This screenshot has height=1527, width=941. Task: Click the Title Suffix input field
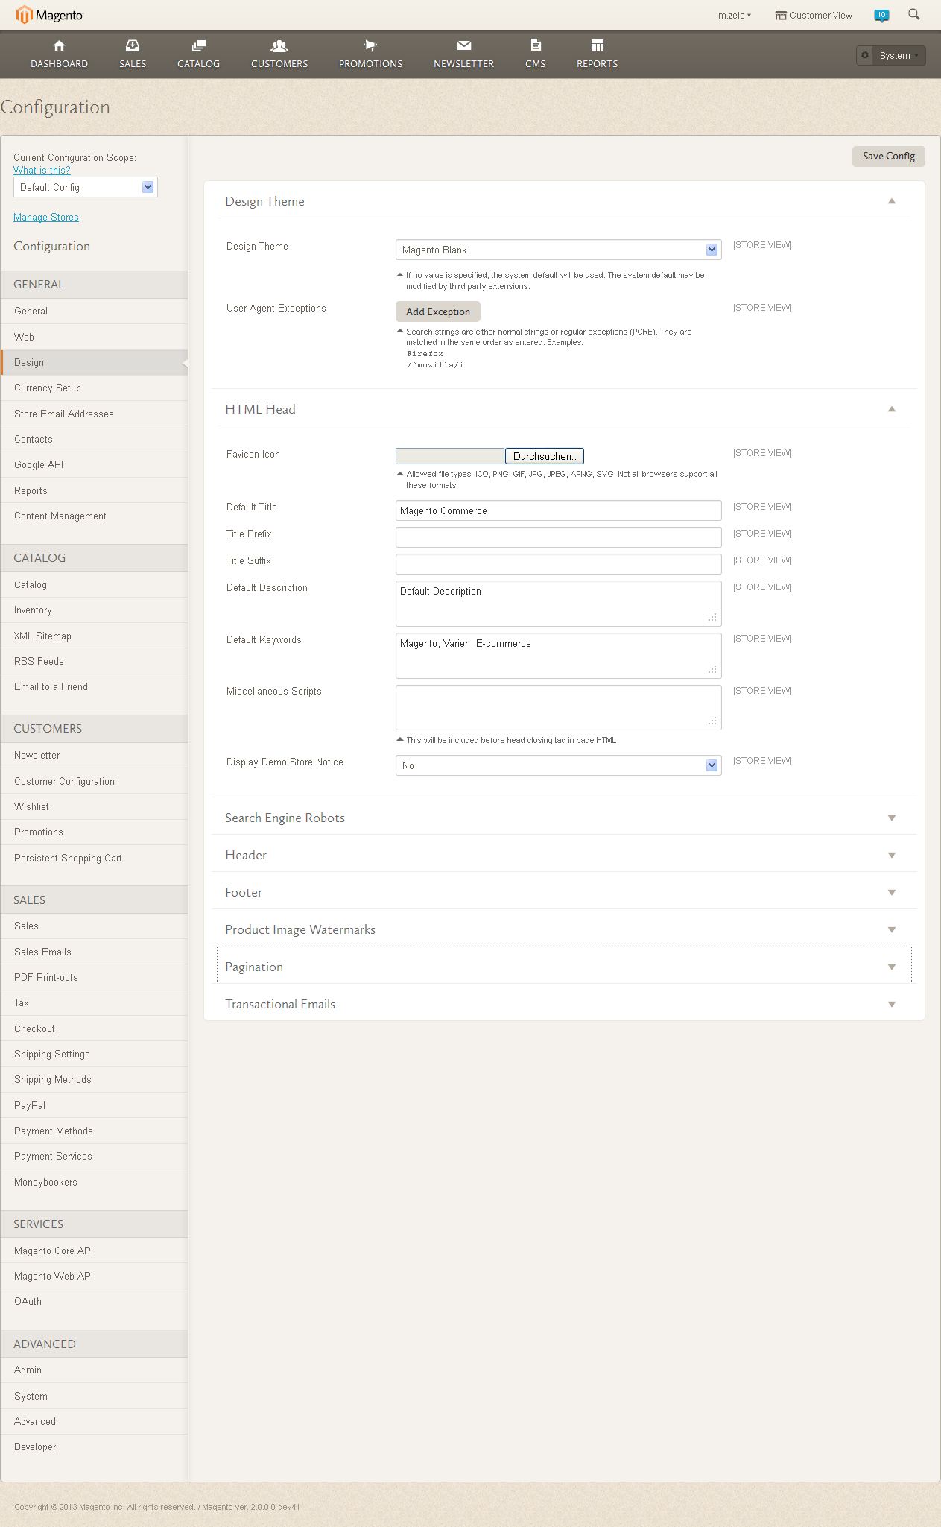click(558, 564)
